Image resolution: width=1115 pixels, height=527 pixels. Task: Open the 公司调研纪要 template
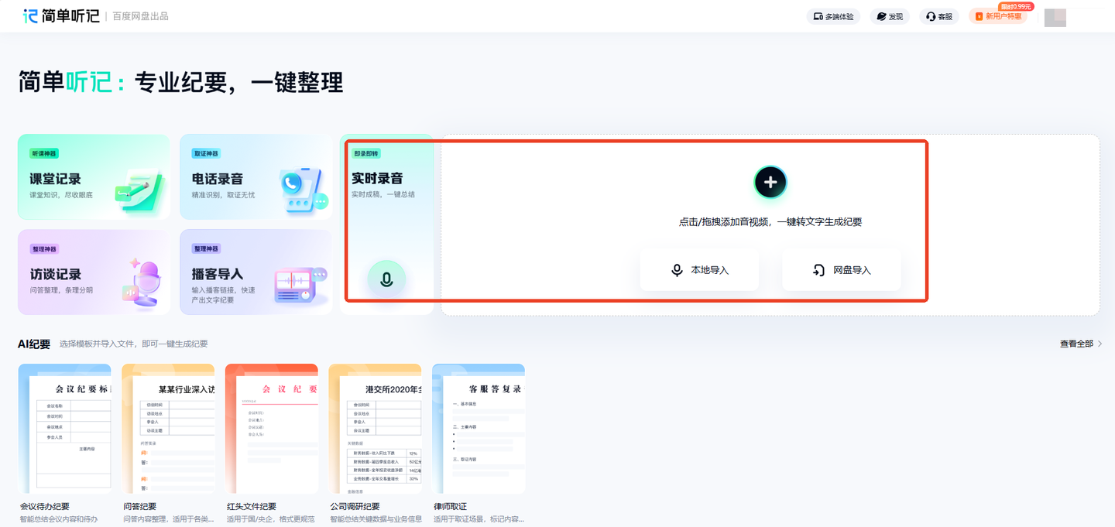(376, 443)
